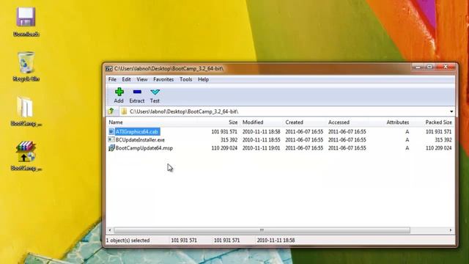The height and width of the screenshot is (264, 469).
Task: Open the File menu
Action: coord(112,79)
